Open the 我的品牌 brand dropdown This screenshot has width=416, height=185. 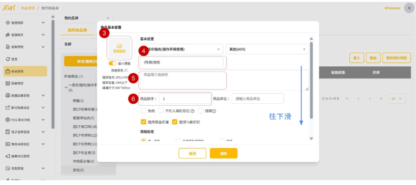[87, 18]
